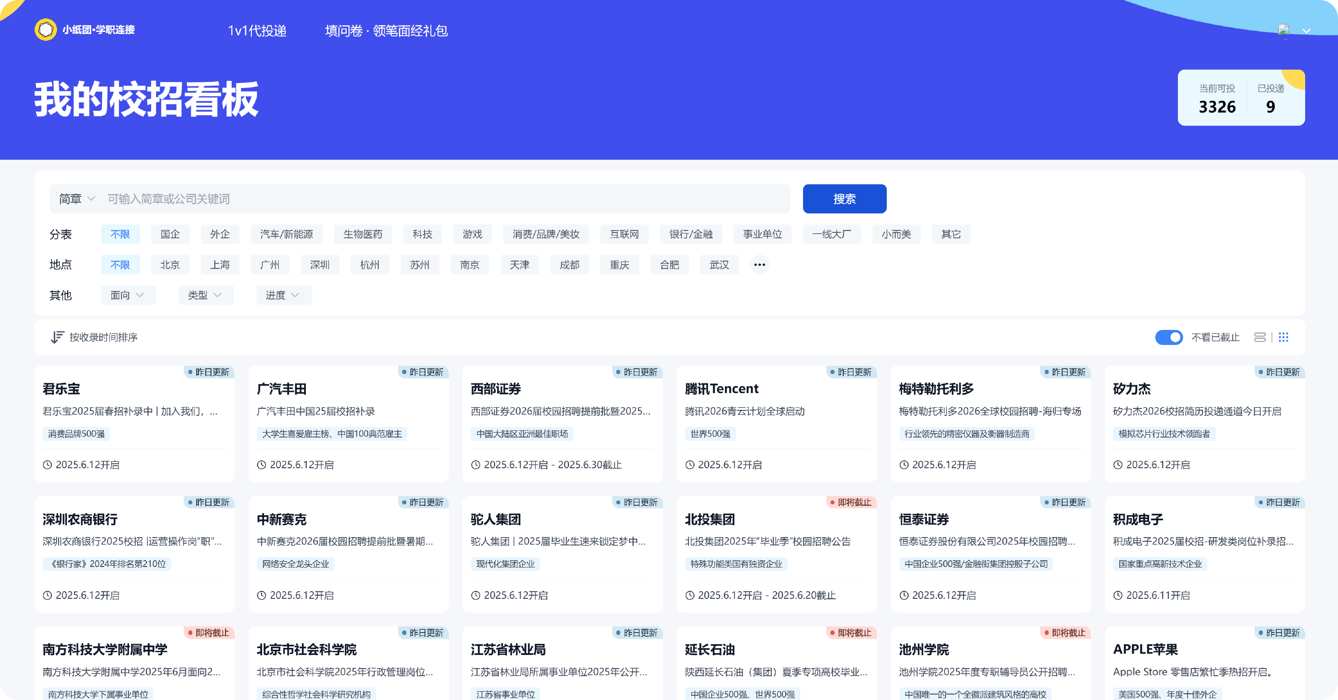Open the 矽力杰 job card
The image size is (1338, 700).
1205,424
